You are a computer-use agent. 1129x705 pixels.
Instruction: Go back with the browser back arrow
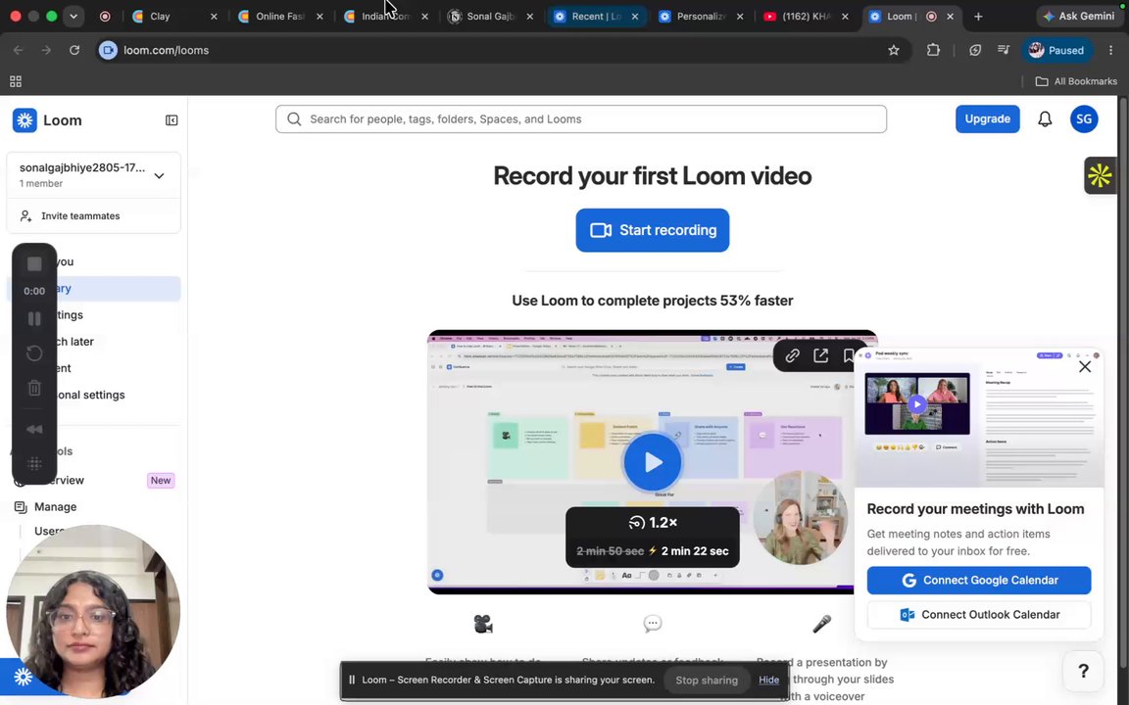pos(18,50)
